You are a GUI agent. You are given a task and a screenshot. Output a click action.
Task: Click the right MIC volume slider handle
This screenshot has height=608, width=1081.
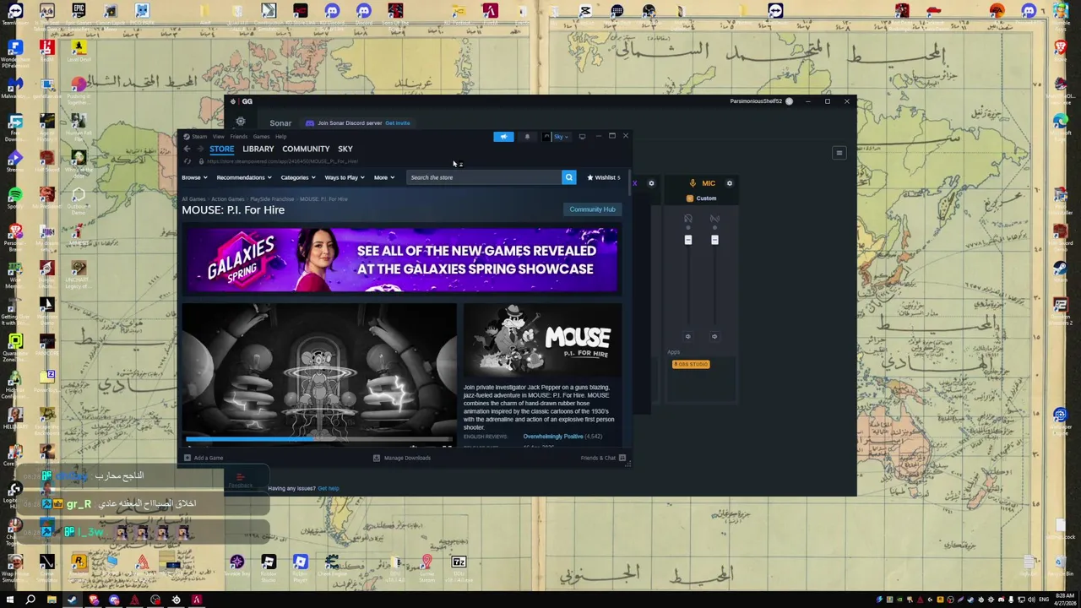click(714, 240)
